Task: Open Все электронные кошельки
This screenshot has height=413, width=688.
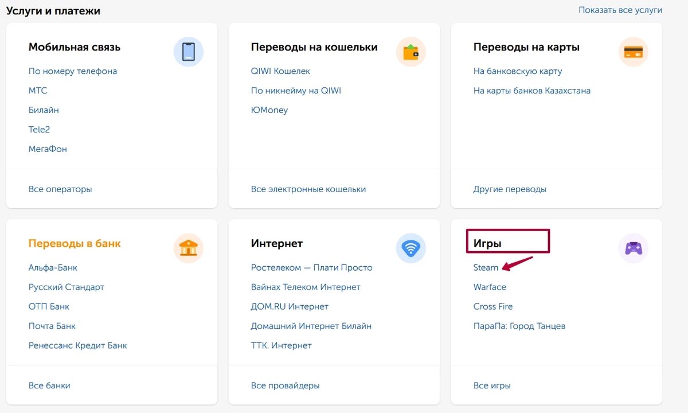Action: coord(308,189)
